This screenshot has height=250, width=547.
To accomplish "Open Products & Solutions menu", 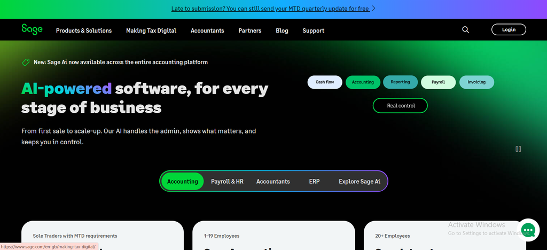I will [x=84, y=30].
